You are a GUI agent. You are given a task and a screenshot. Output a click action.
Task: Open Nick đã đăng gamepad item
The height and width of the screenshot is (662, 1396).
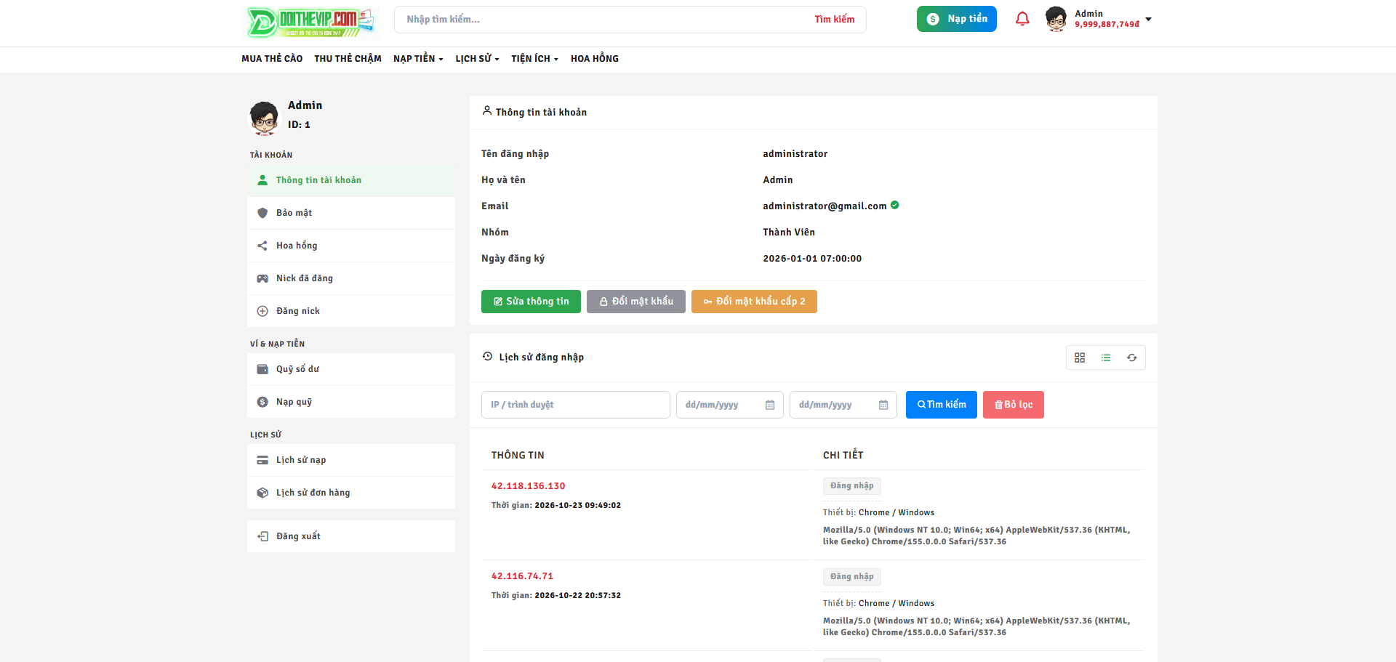tap(351, 278)
